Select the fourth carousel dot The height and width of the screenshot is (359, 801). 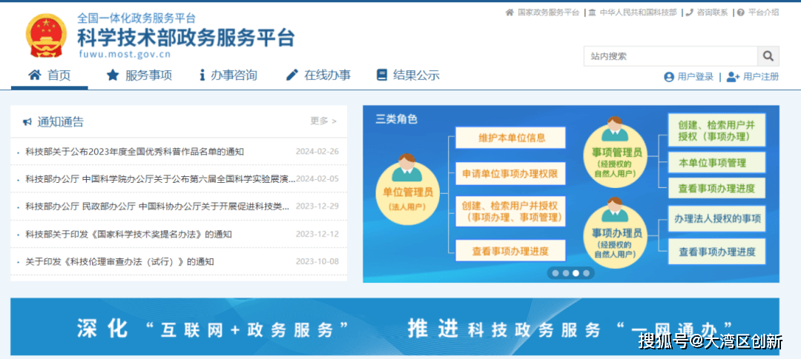[586, 273]
